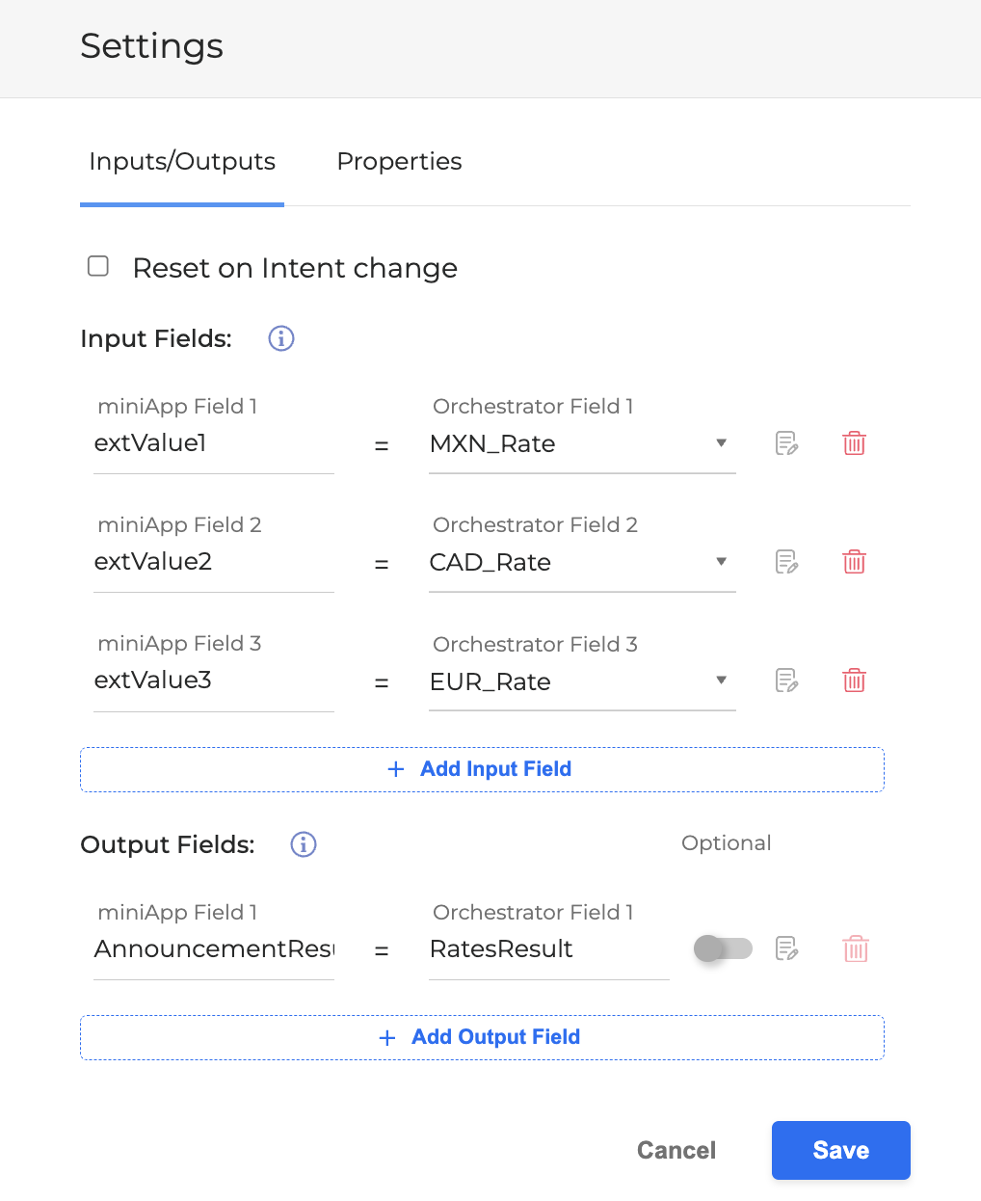Click Cancel to discard settings
Viewport: 981px width, 1201px height.
[676, 1150]
